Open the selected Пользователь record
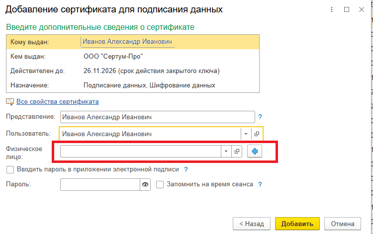 pyautogui.click(x=257, y=134)
